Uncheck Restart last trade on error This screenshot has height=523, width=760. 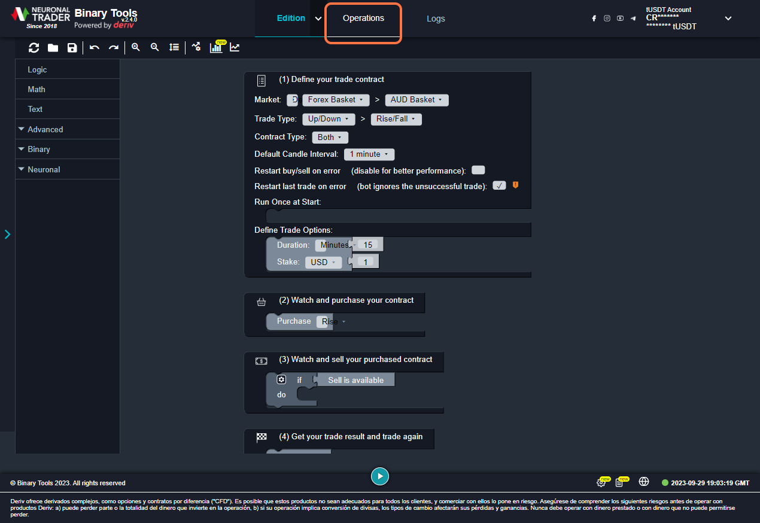(499, 186)
